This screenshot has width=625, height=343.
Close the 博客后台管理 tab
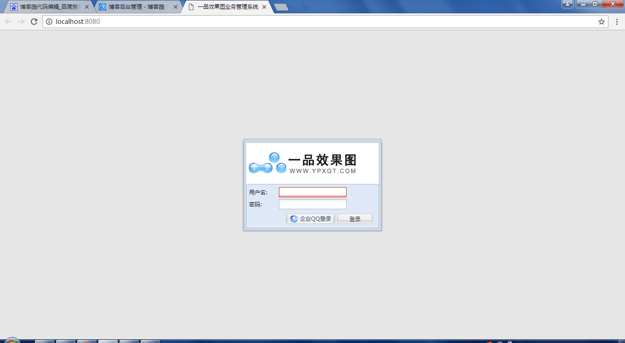click(x=176, y=7)
